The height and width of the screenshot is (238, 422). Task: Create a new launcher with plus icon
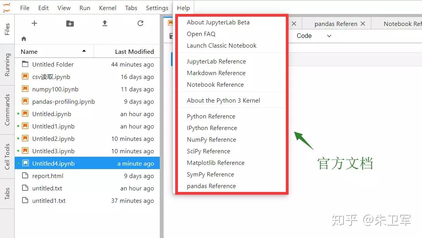coord(34,23)
